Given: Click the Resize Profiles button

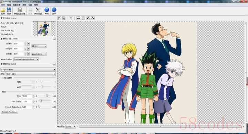Looking at the screenshot, I should pos(10,112).
